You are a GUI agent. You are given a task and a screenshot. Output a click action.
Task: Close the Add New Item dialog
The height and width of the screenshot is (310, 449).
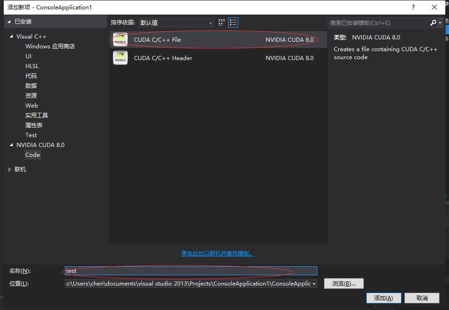pyautogui.click(x=434, y=7)
